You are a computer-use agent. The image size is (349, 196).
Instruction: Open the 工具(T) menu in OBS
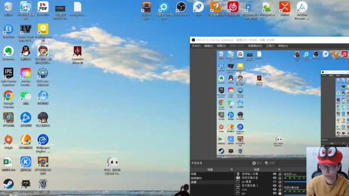(x=270, y=46)
